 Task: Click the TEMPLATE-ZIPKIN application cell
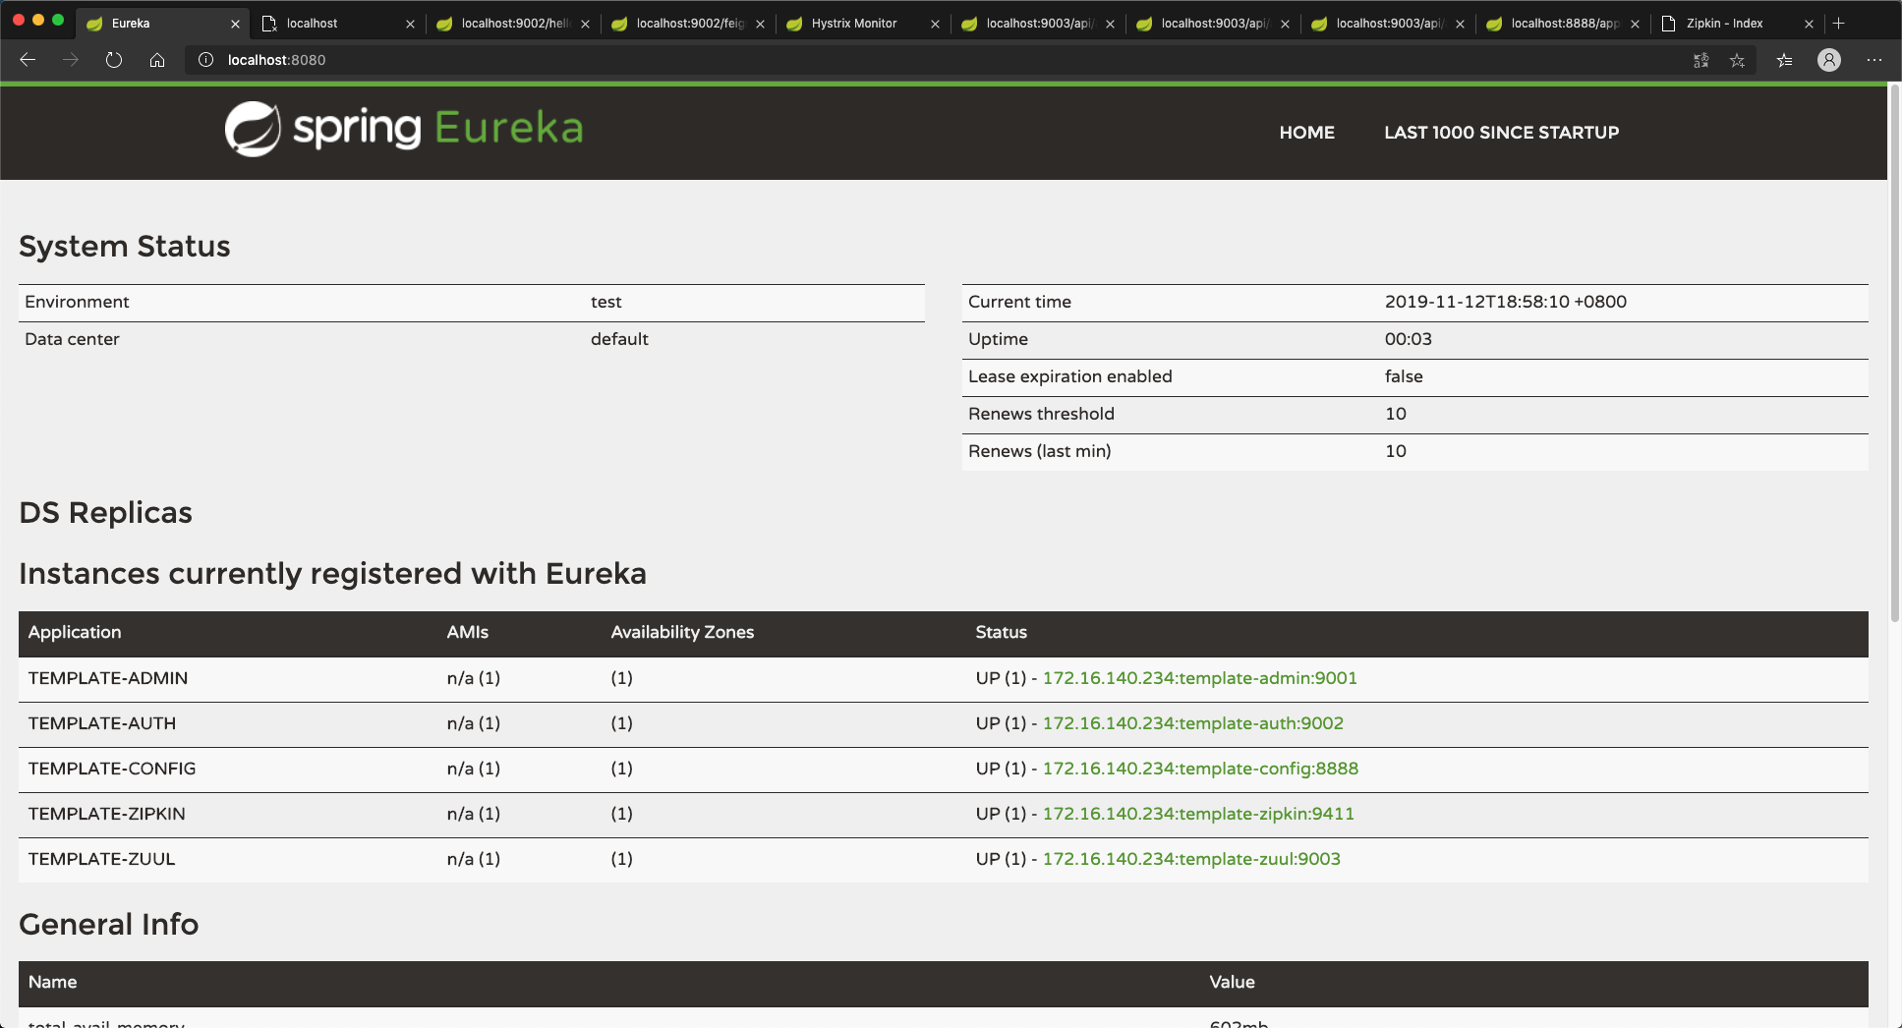click(106, 814)
